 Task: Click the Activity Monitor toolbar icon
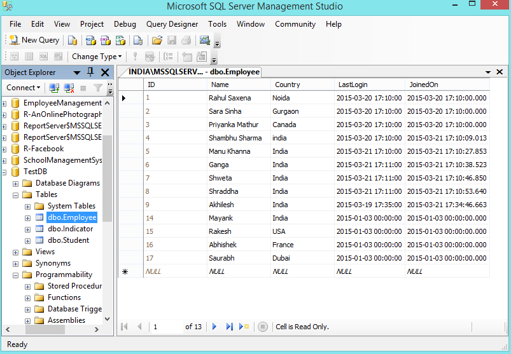pos(204,40)
